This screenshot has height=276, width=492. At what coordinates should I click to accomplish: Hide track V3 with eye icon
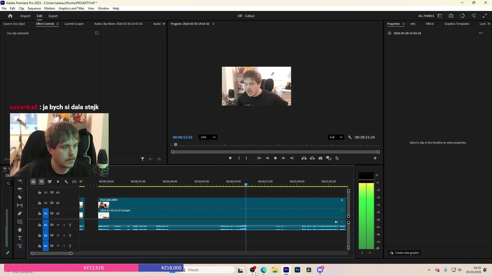(58, 192)
